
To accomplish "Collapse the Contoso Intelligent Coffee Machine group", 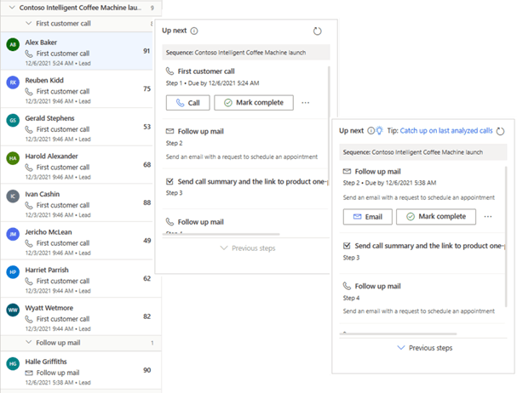I will tap(12, 8).
